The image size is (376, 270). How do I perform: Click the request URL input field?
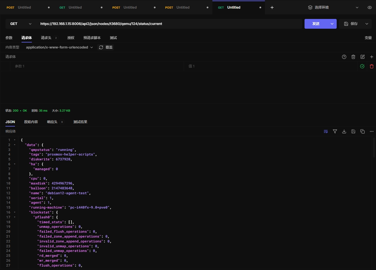coord(169,24)
